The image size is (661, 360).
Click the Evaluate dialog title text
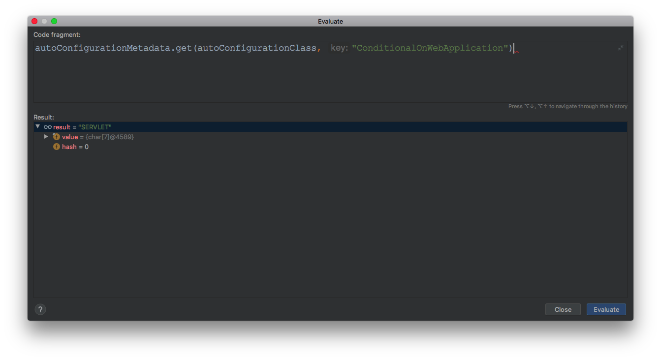[330, 21]
